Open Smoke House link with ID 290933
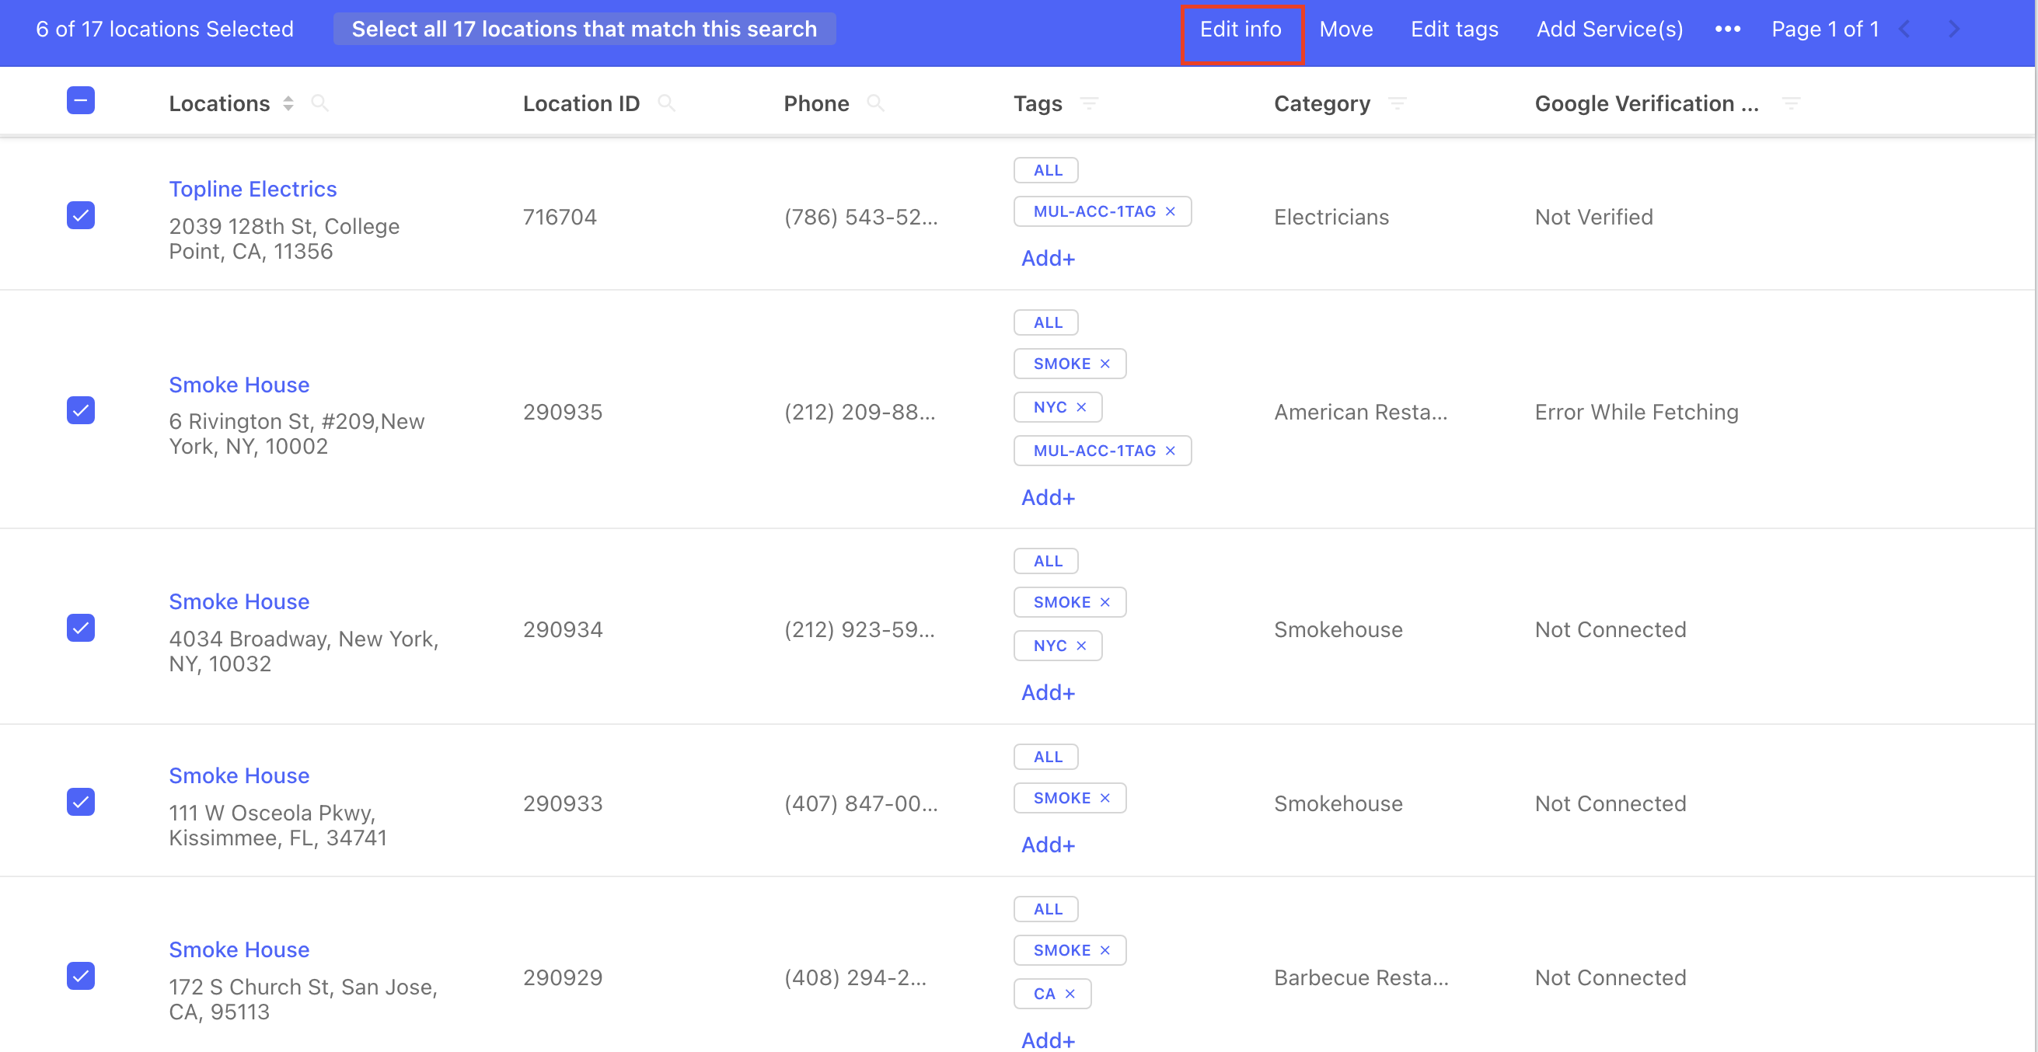This screenshot has width=2038, height=1052. (x=239, y=776)
